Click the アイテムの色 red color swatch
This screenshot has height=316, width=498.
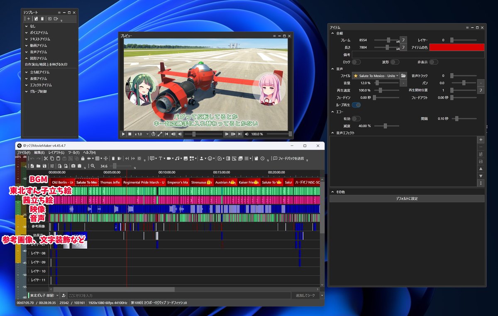tap(457, 47)
